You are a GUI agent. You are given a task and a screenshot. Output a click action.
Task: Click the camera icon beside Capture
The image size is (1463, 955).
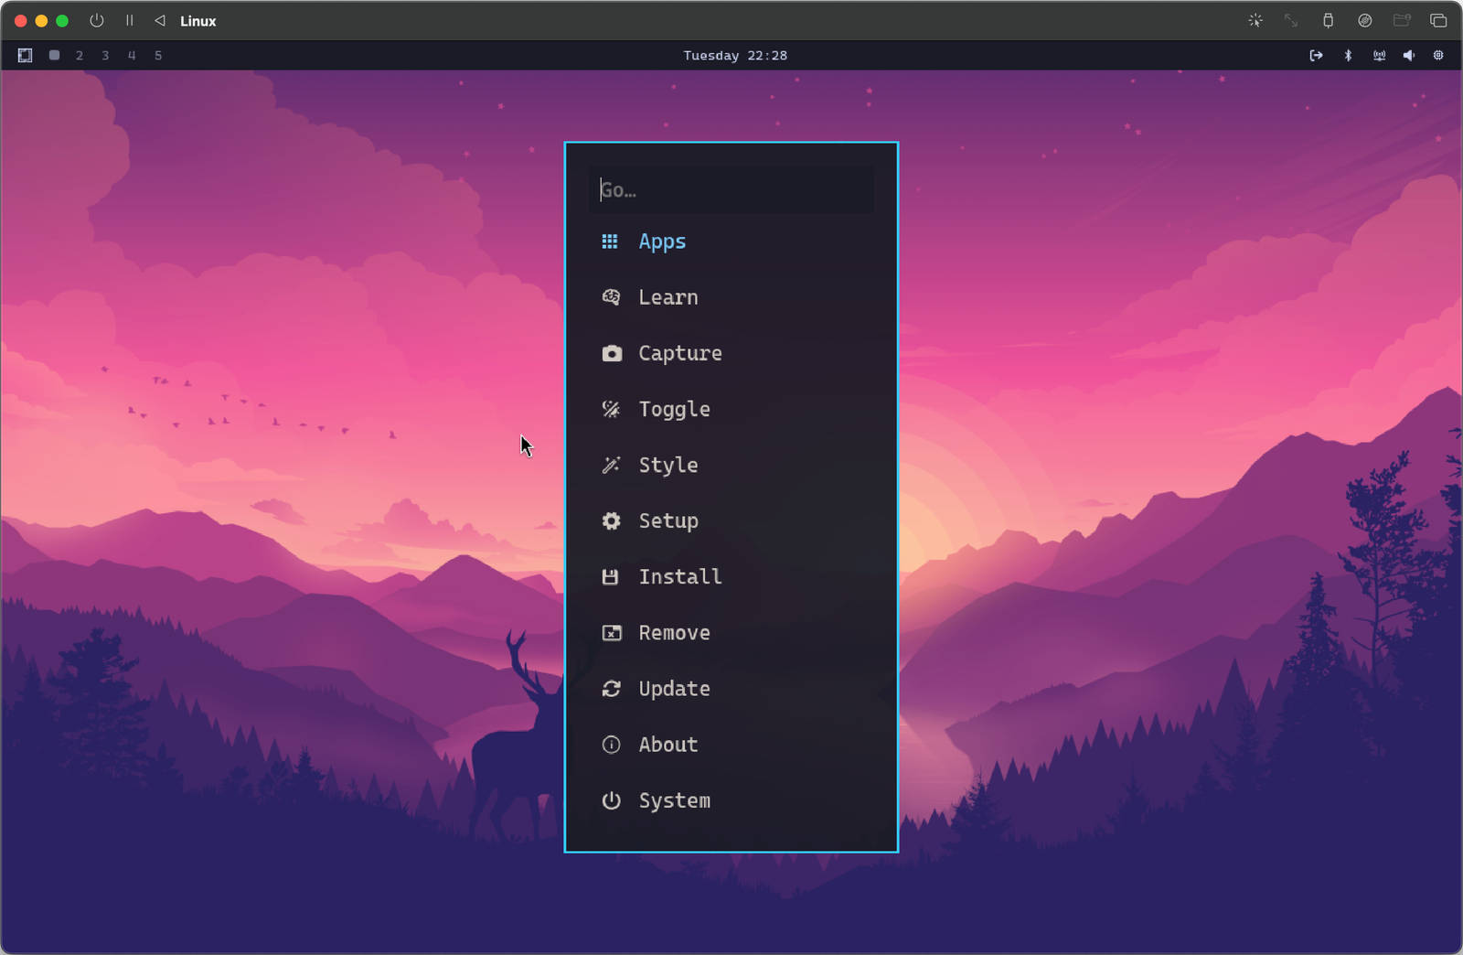click(x=611, y=353)
